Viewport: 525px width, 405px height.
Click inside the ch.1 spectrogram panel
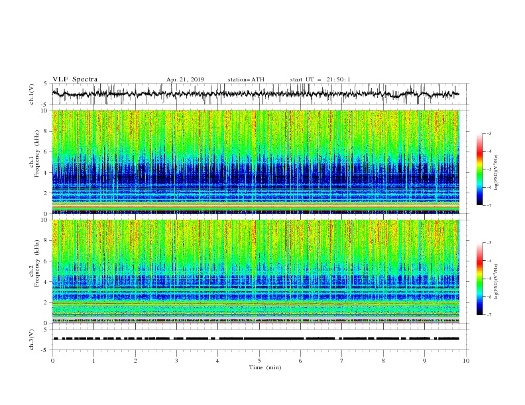(255, 161)
